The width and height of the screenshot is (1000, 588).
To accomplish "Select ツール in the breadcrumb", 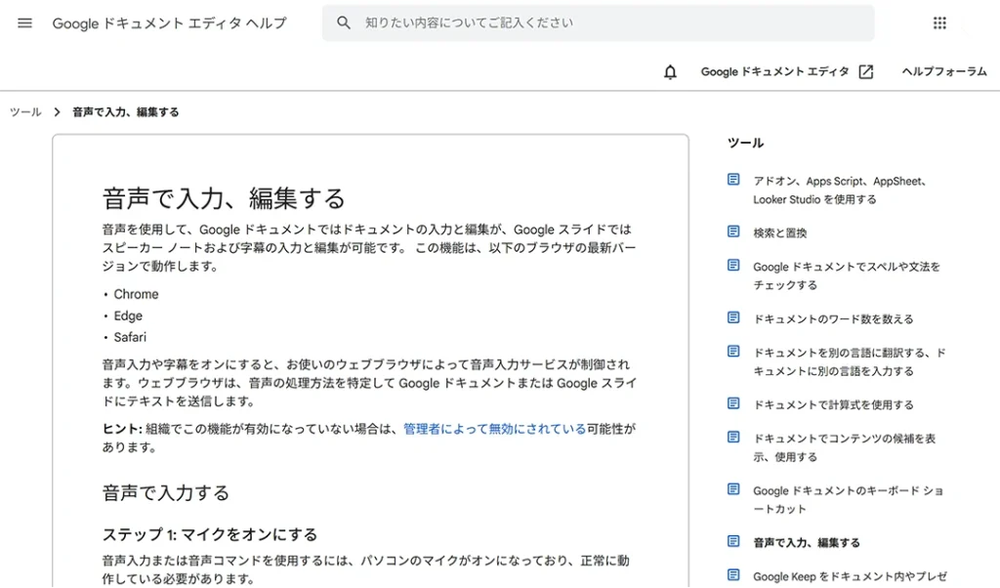I will pyautogui.click(x=23, y=111).
